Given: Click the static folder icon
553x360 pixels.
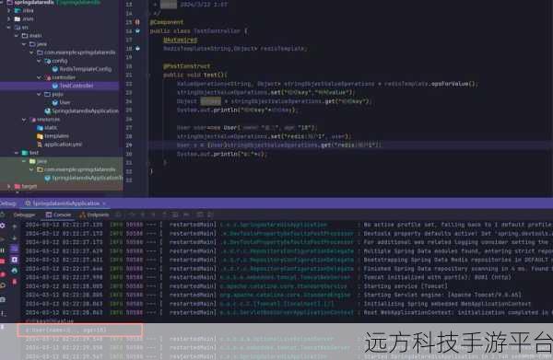Looking at the screenshot, I should pyautogui.click(x=40, y=127).
